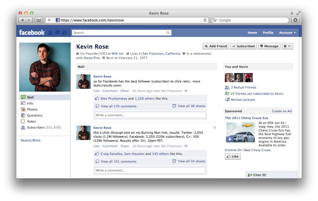Expand the Account menu
Screen dimensions: 318x201
tap(287, 33)
